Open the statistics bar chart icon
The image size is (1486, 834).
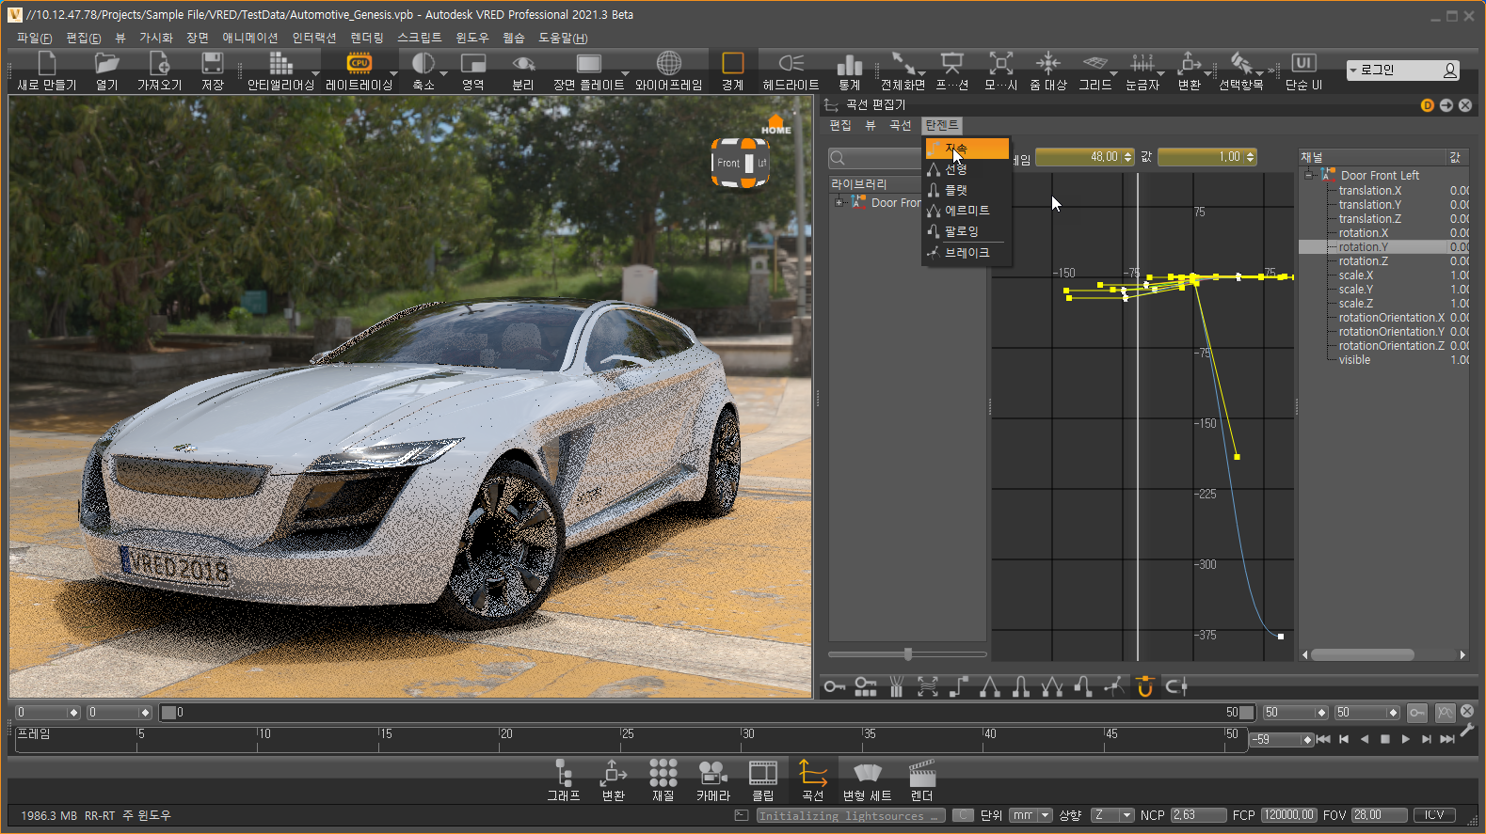[849, 64]
